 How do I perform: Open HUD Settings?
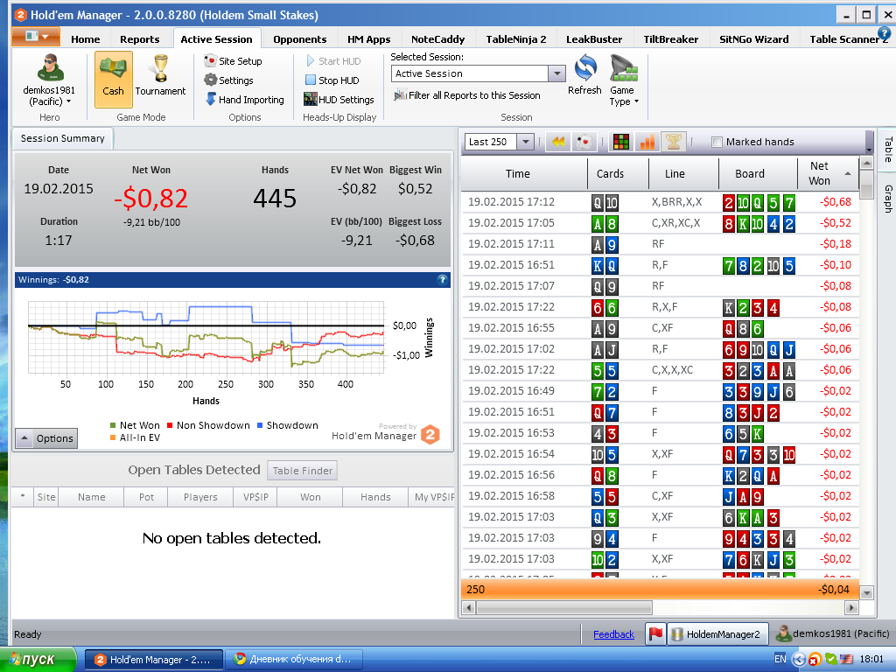pos(339,100)
